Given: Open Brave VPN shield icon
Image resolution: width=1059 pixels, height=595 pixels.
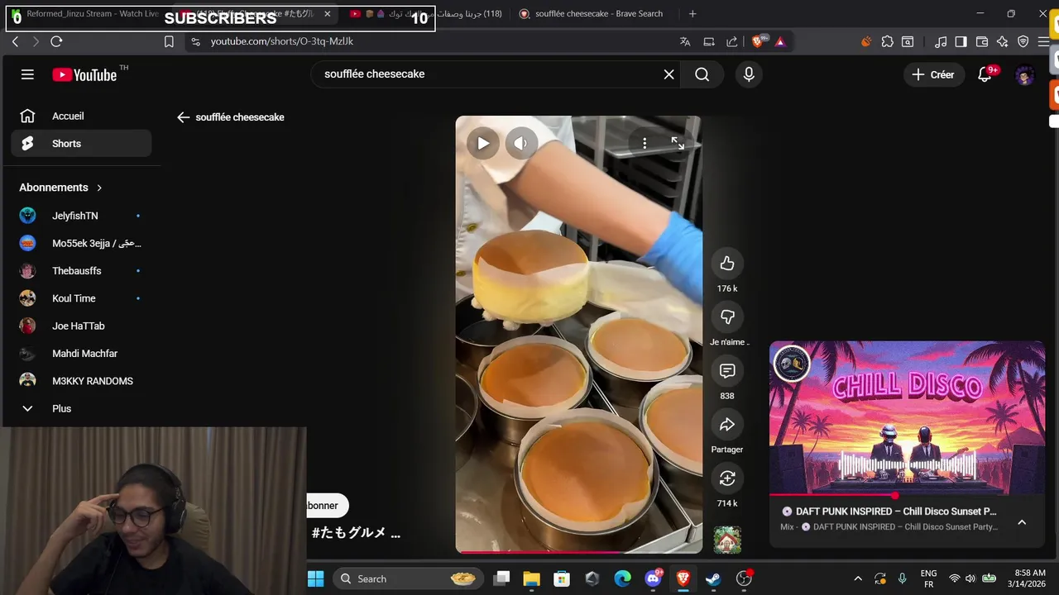Looking at the screenshot, I should (x=1023, y=41).
